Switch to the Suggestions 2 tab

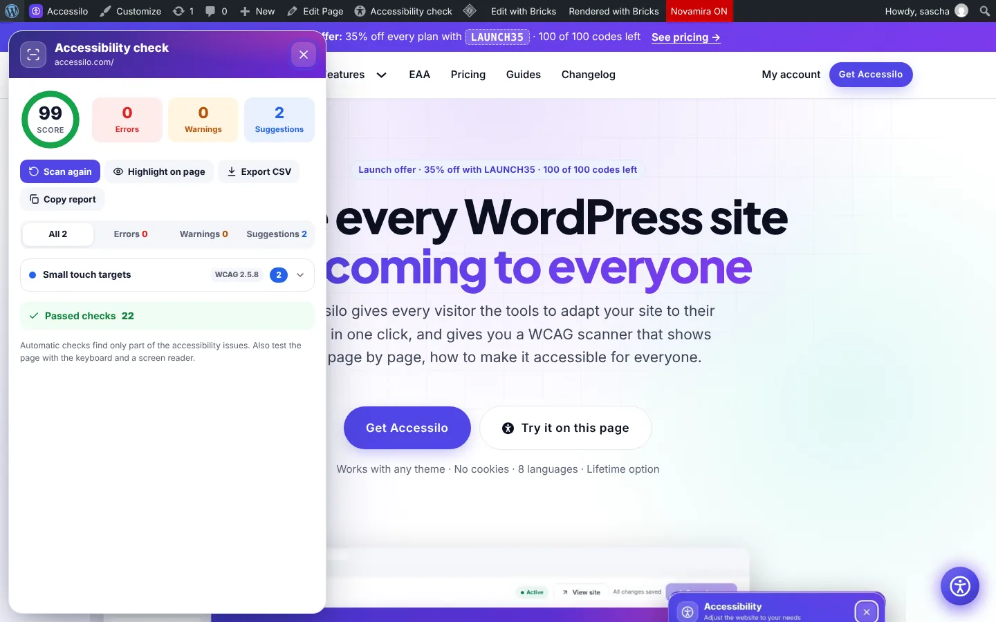(277, 234)
